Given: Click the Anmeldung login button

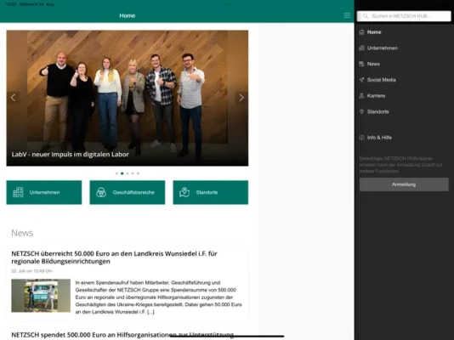Looking at the screenshot, I should point(404,184).
